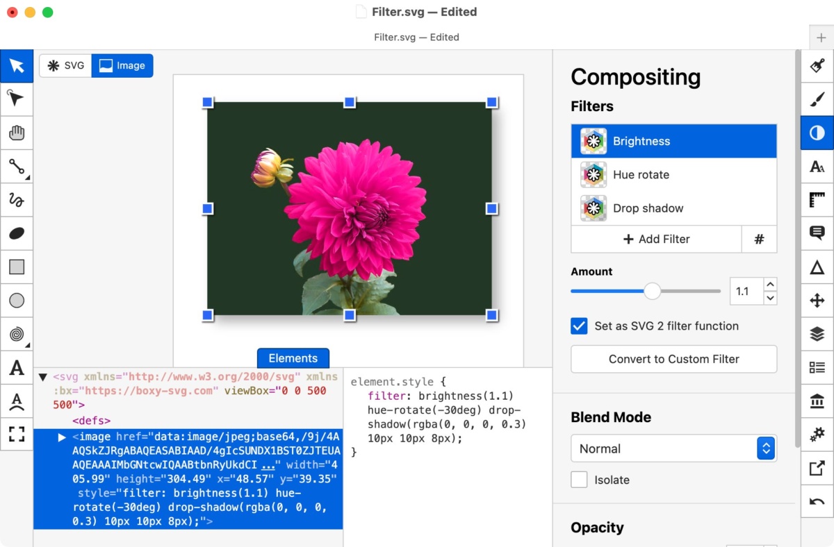Select the Pan hand tool
This screenshot has height=547, width=834.
pyautogui.click(x=17, y=133)
